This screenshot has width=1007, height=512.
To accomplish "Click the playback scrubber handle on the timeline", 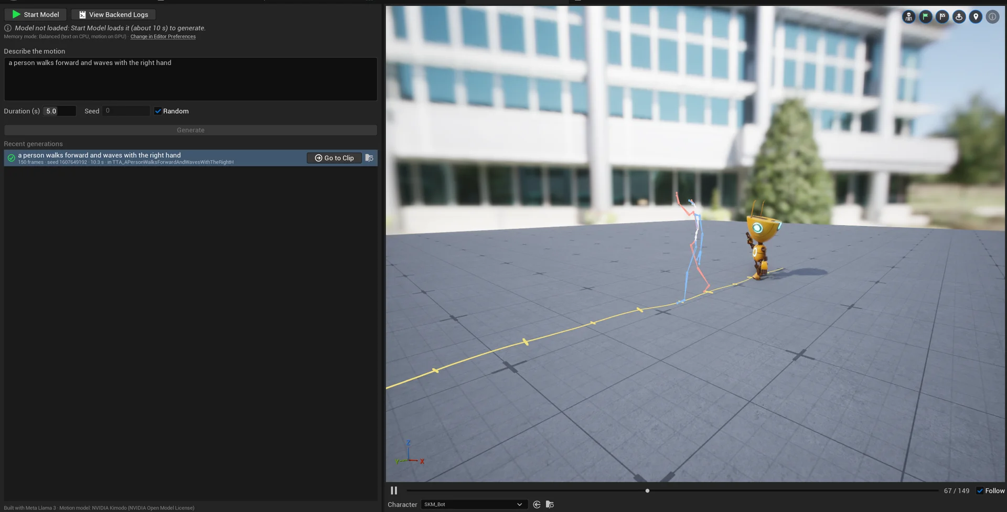I will coord(647,491).
